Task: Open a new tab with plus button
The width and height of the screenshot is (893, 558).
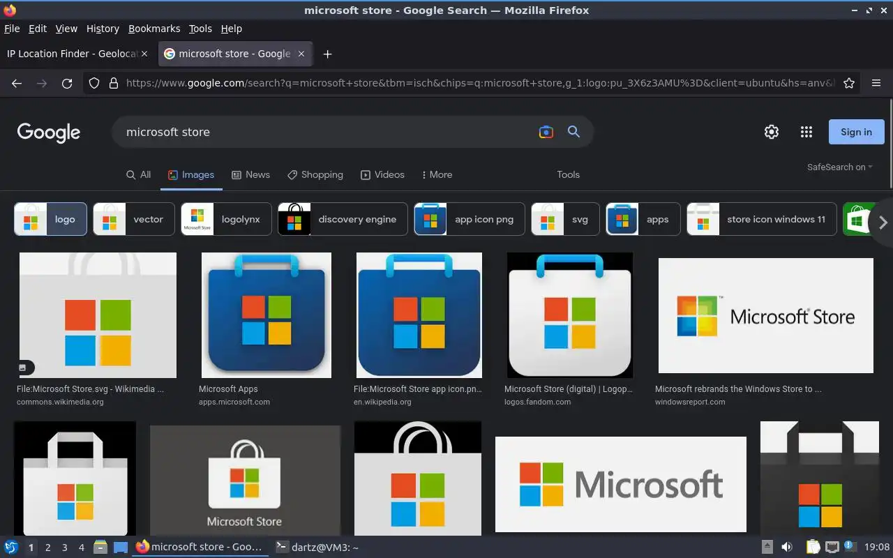Action: tap(327, 54)
